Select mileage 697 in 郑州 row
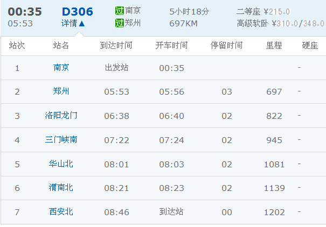 [274, 91]
